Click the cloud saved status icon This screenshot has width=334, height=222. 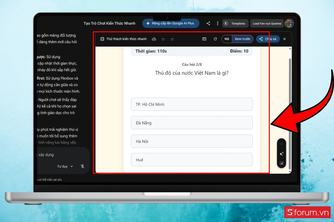click(x=154, y=39)
